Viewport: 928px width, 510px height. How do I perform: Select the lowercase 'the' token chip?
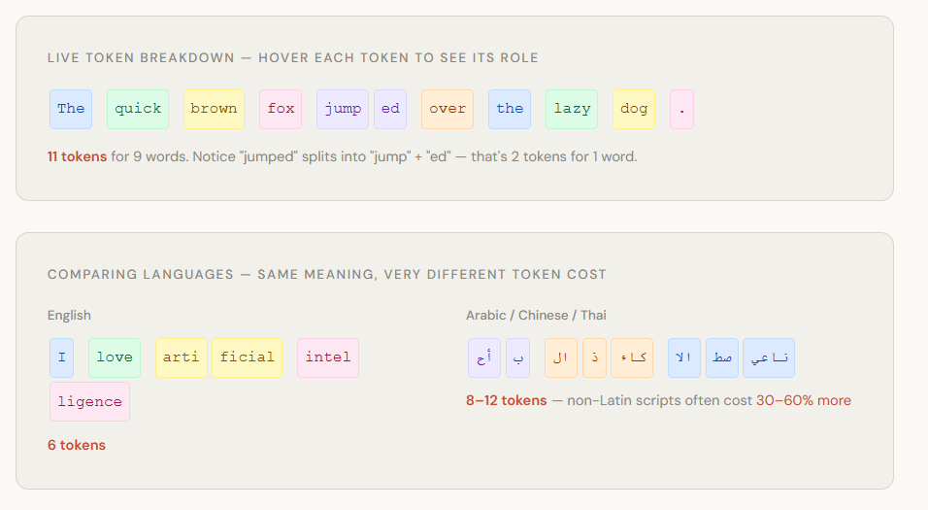510,109
